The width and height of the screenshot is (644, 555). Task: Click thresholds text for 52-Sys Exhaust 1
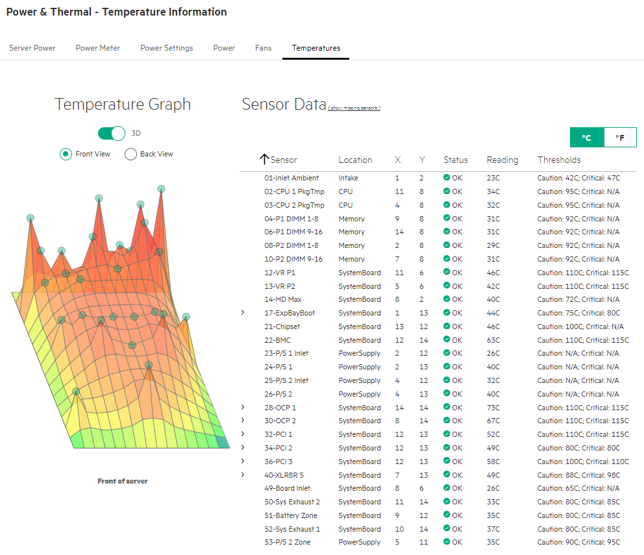tap(578, 528)
